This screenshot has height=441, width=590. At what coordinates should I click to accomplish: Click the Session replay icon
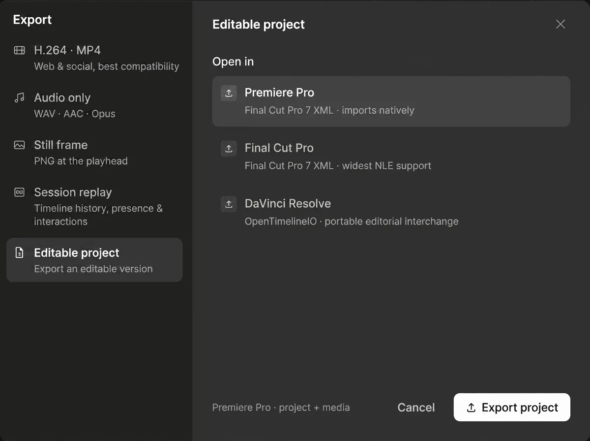tap(19, 192)
